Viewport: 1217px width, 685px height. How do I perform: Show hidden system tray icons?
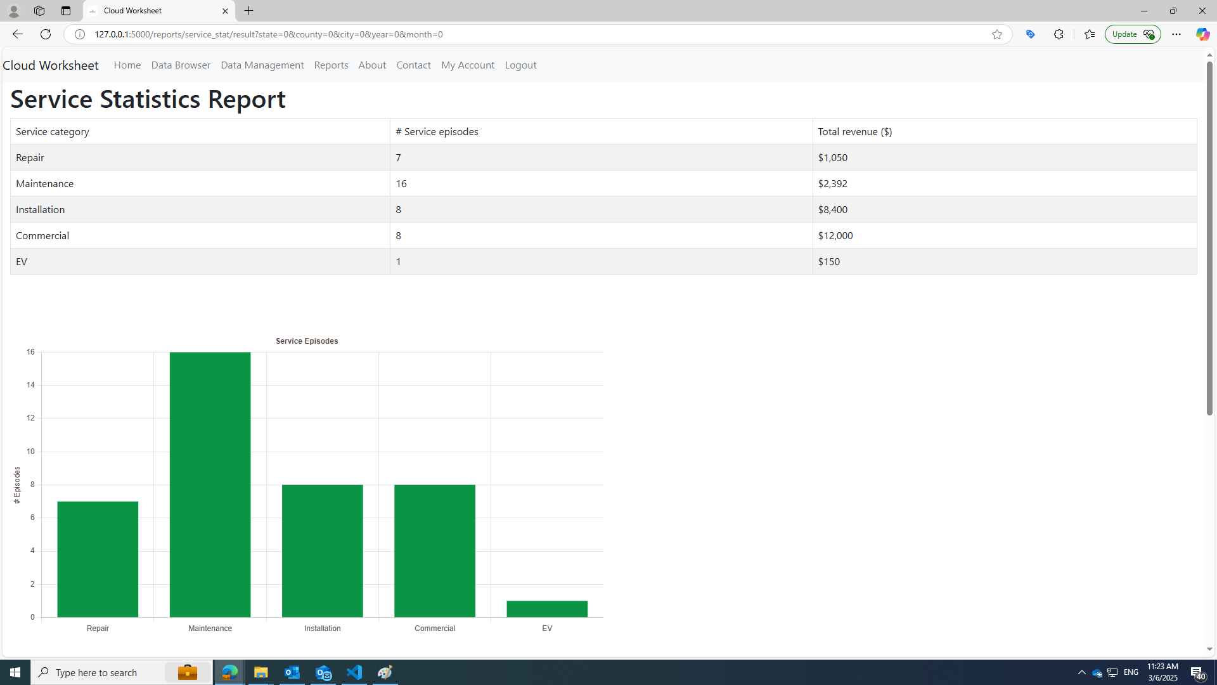click(x=1081, y=672)
